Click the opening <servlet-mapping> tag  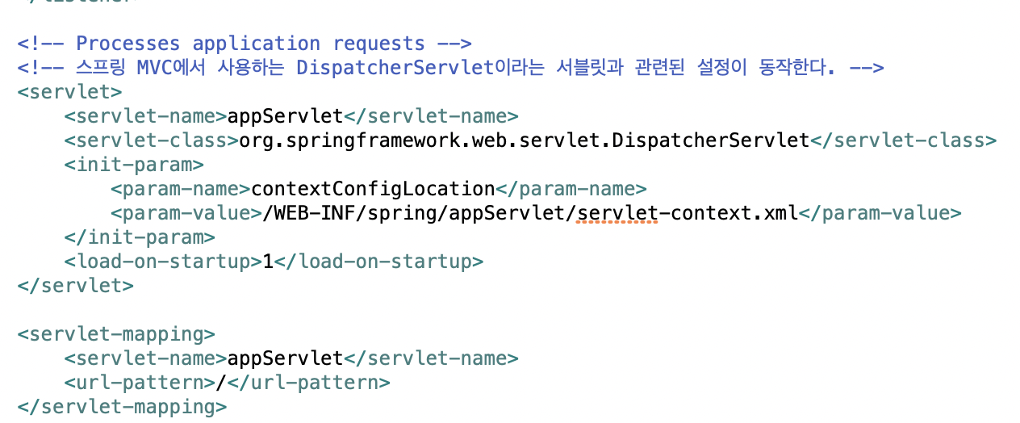116,334
